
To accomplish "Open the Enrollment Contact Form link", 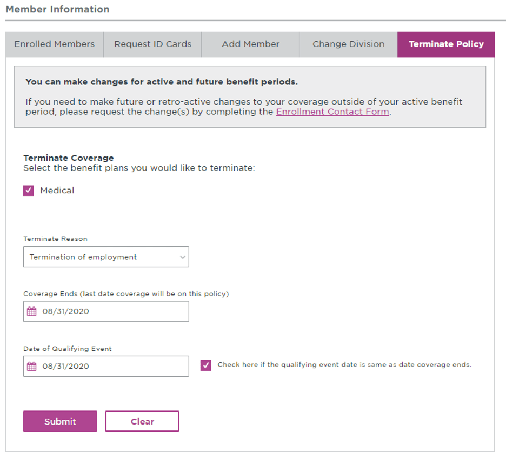I will 332,112.
